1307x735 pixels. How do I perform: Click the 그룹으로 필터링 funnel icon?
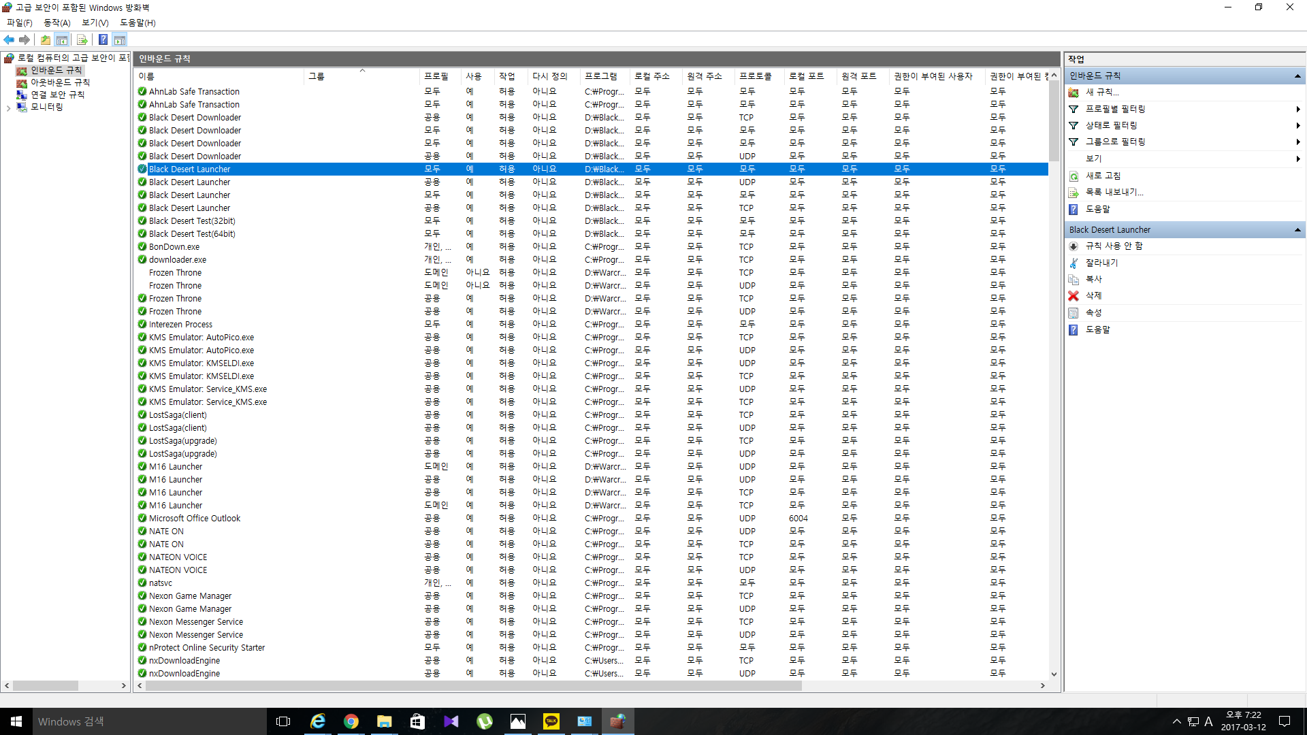tap(1074, 142)
